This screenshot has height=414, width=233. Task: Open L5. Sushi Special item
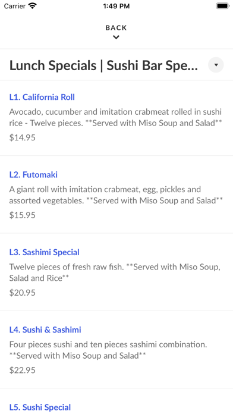point(40,407)
